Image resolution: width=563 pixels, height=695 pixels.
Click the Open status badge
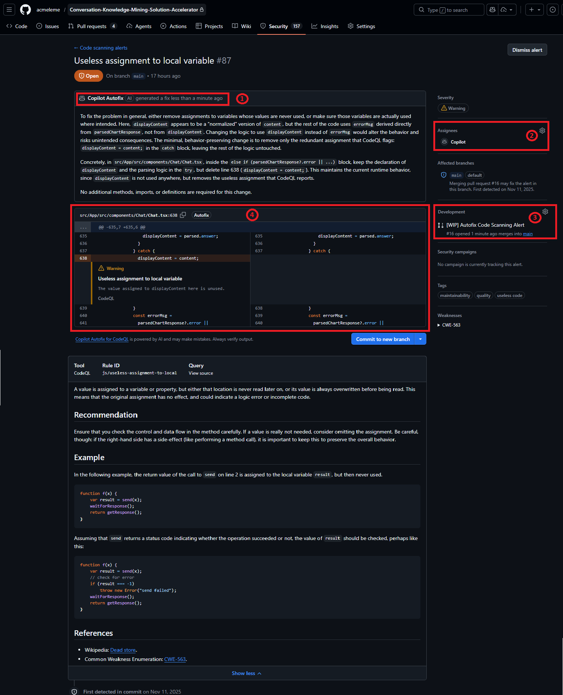tap(89, 76)
